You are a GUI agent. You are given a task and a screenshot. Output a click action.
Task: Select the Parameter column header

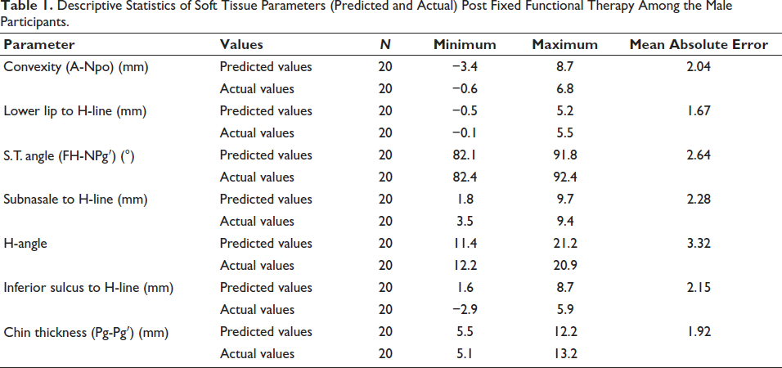39,44
